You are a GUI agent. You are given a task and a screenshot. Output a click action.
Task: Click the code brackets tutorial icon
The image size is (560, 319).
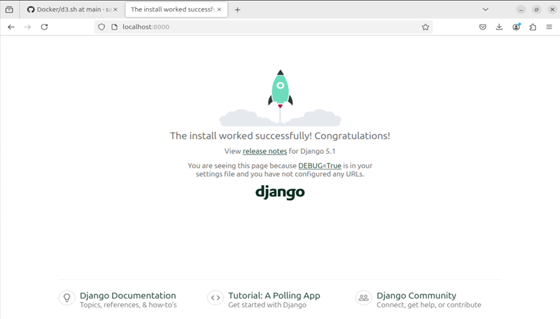point(215,298)
